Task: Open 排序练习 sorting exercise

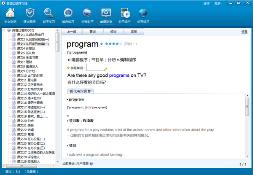Action: coord(68,16)
